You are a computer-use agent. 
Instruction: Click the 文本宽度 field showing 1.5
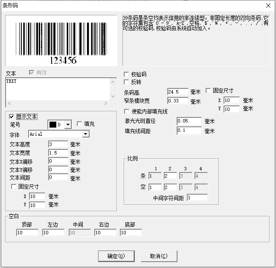point(58,153)
